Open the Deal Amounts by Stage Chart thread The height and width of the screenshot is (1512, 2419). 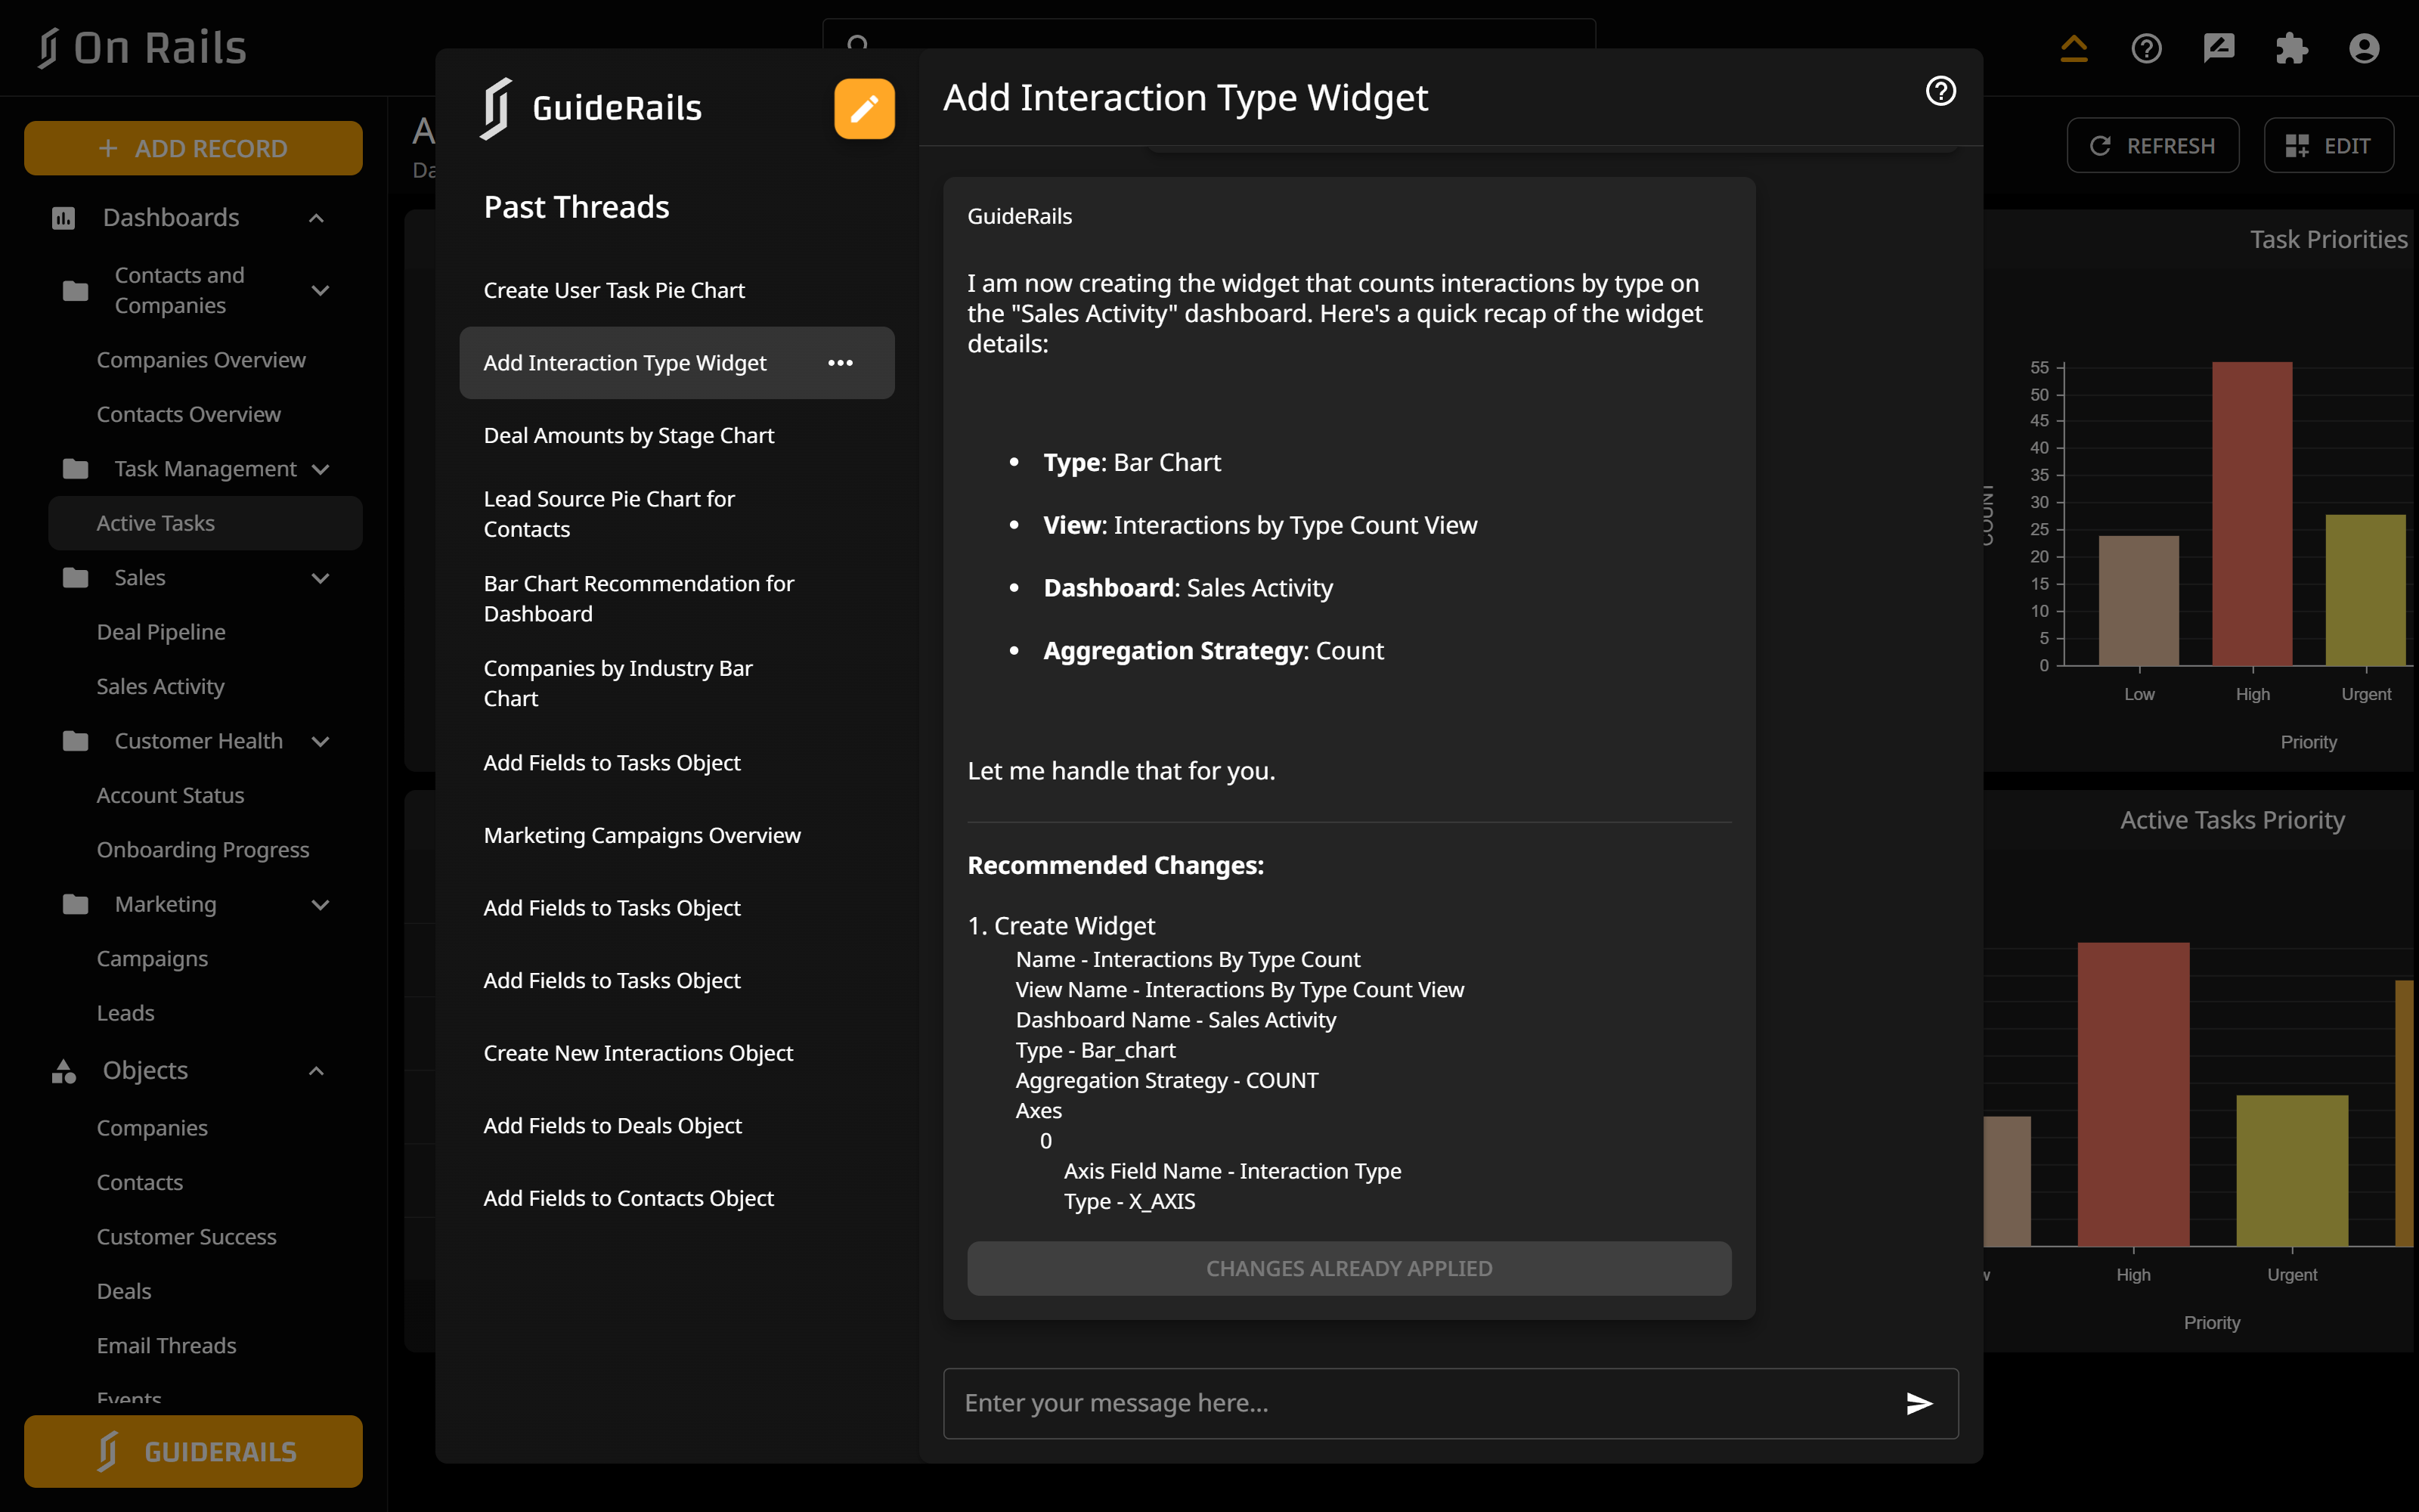coord(629,436)
